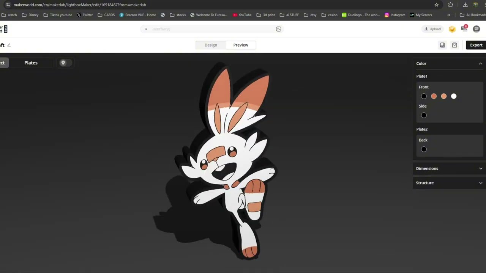This screenshot has width=486, height=273.
Task: Pick the white Front color swatch
Action: pyautogui.click(x=454, y=96)
